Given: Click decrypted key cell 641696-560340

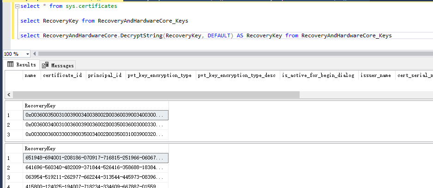Looking at the screenshot, I should (x=96, y=168).
